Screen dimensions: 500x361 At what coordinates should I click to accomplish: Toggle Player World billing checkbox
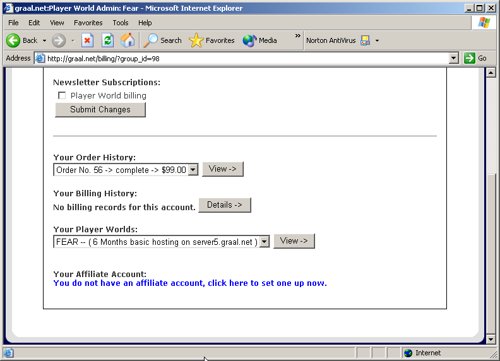pos(62,96)
